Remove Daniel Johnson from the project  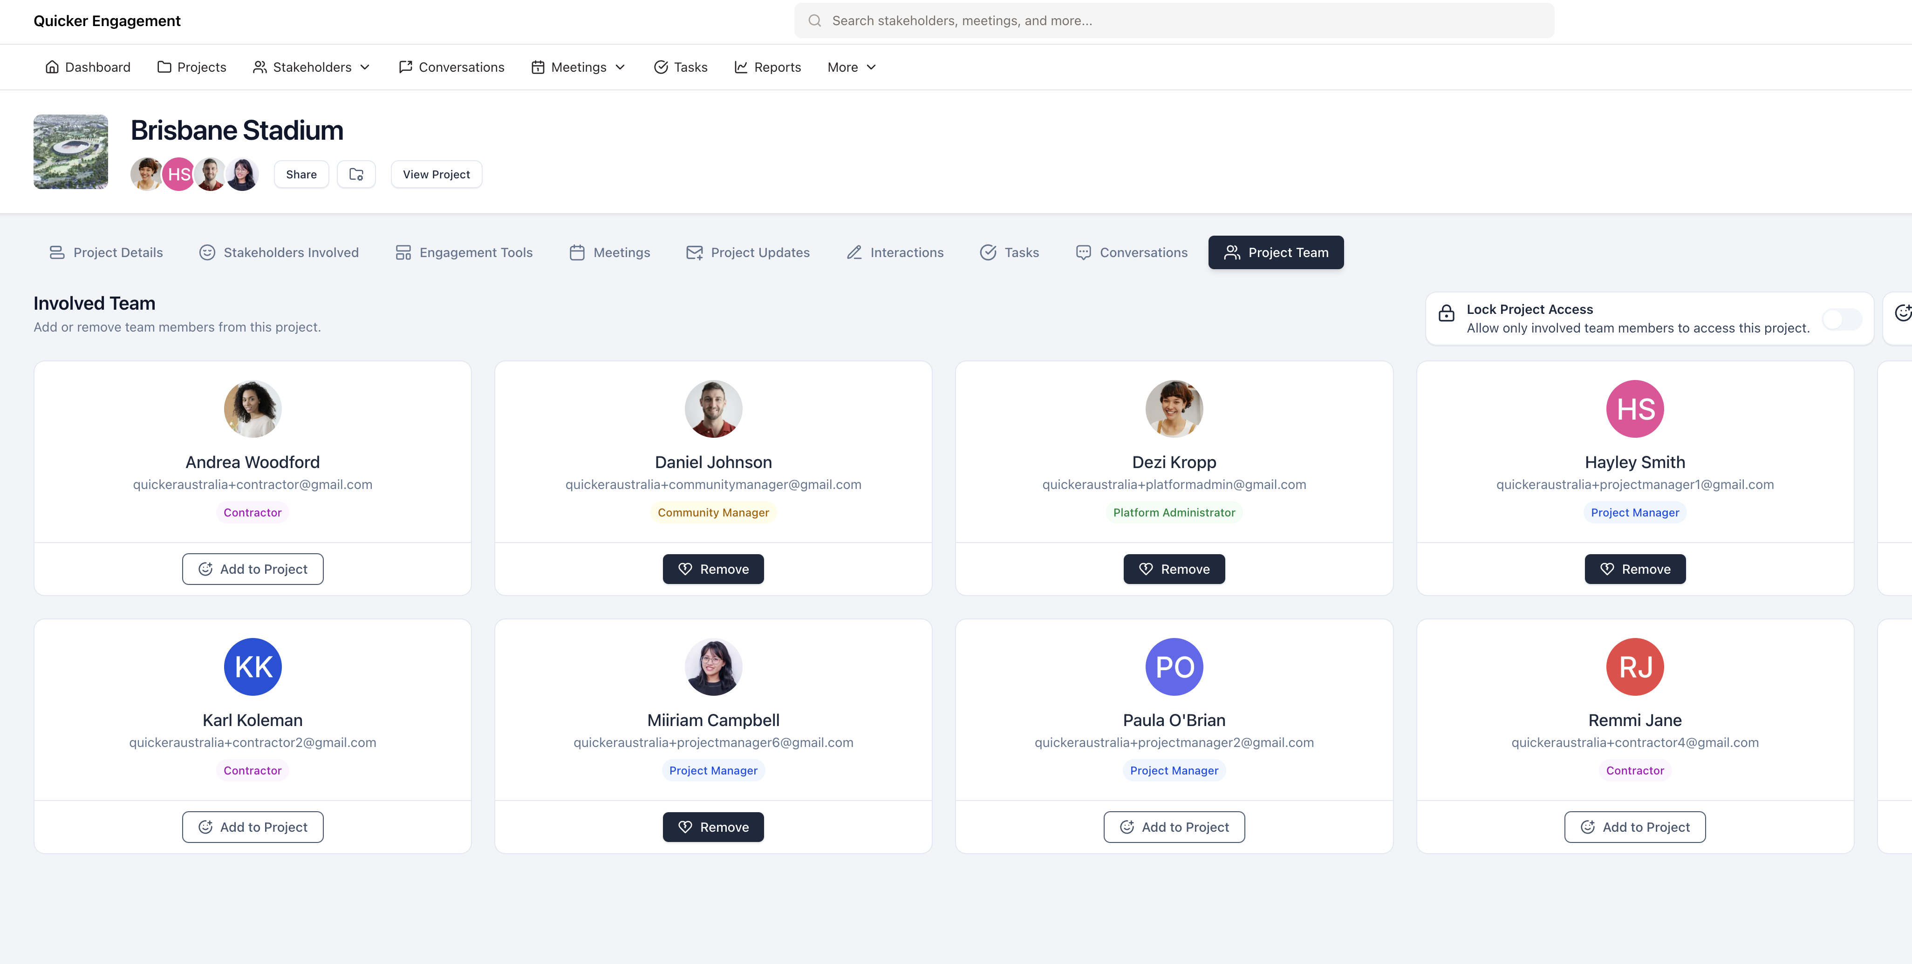[x=712, y=569]
